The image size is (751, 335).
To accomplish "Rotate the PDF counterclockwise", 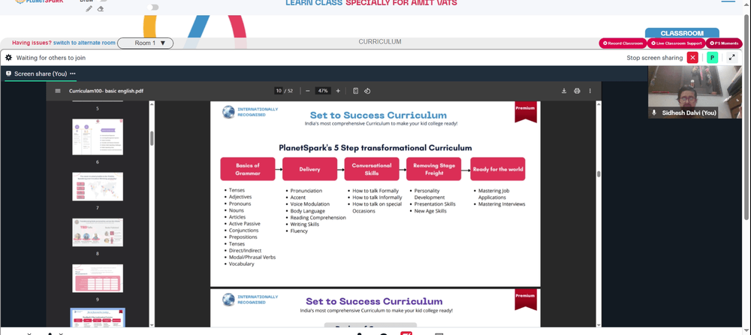I will (x=367, y=91).
